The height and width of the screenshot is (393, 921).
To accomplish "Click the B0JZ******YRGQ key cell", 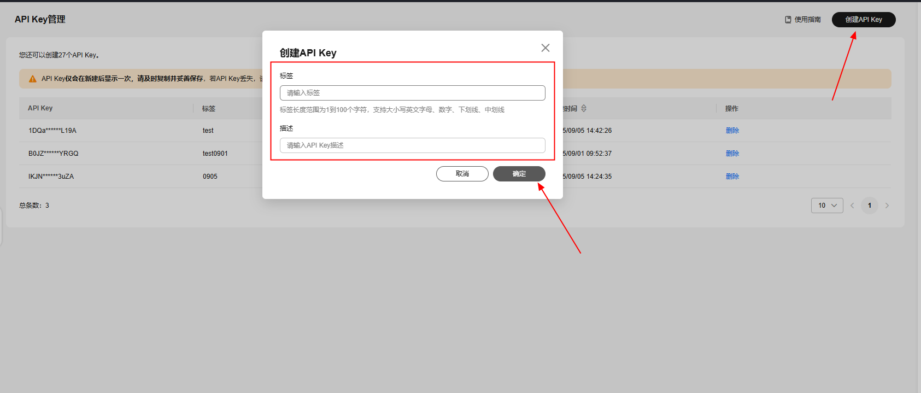I will (x=54, y=154).
